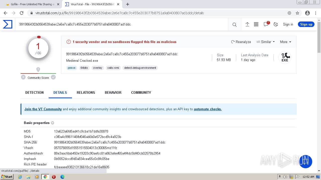Click the community score question marker
The height and width of the screenshot is (180, 321).
pos(38,69)
